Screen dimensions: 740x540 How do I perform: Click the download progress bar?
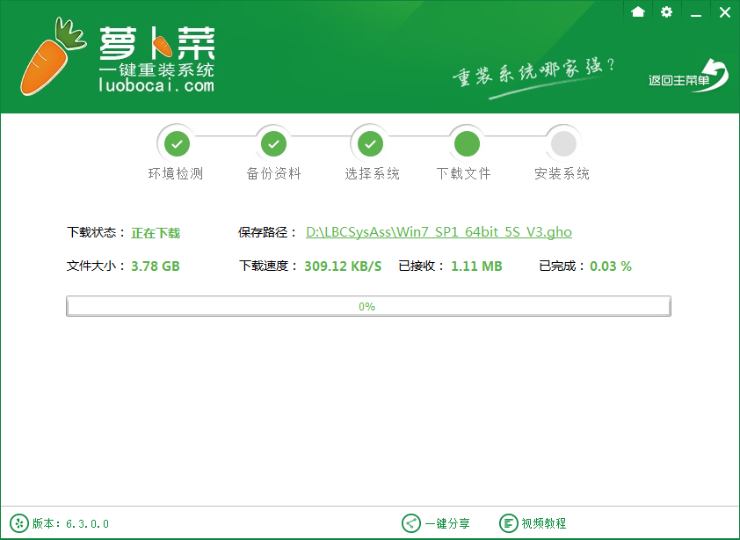368,305
